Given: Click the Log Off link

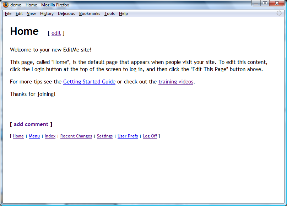Looking at the screenshot, I should [x=150, y=136].
